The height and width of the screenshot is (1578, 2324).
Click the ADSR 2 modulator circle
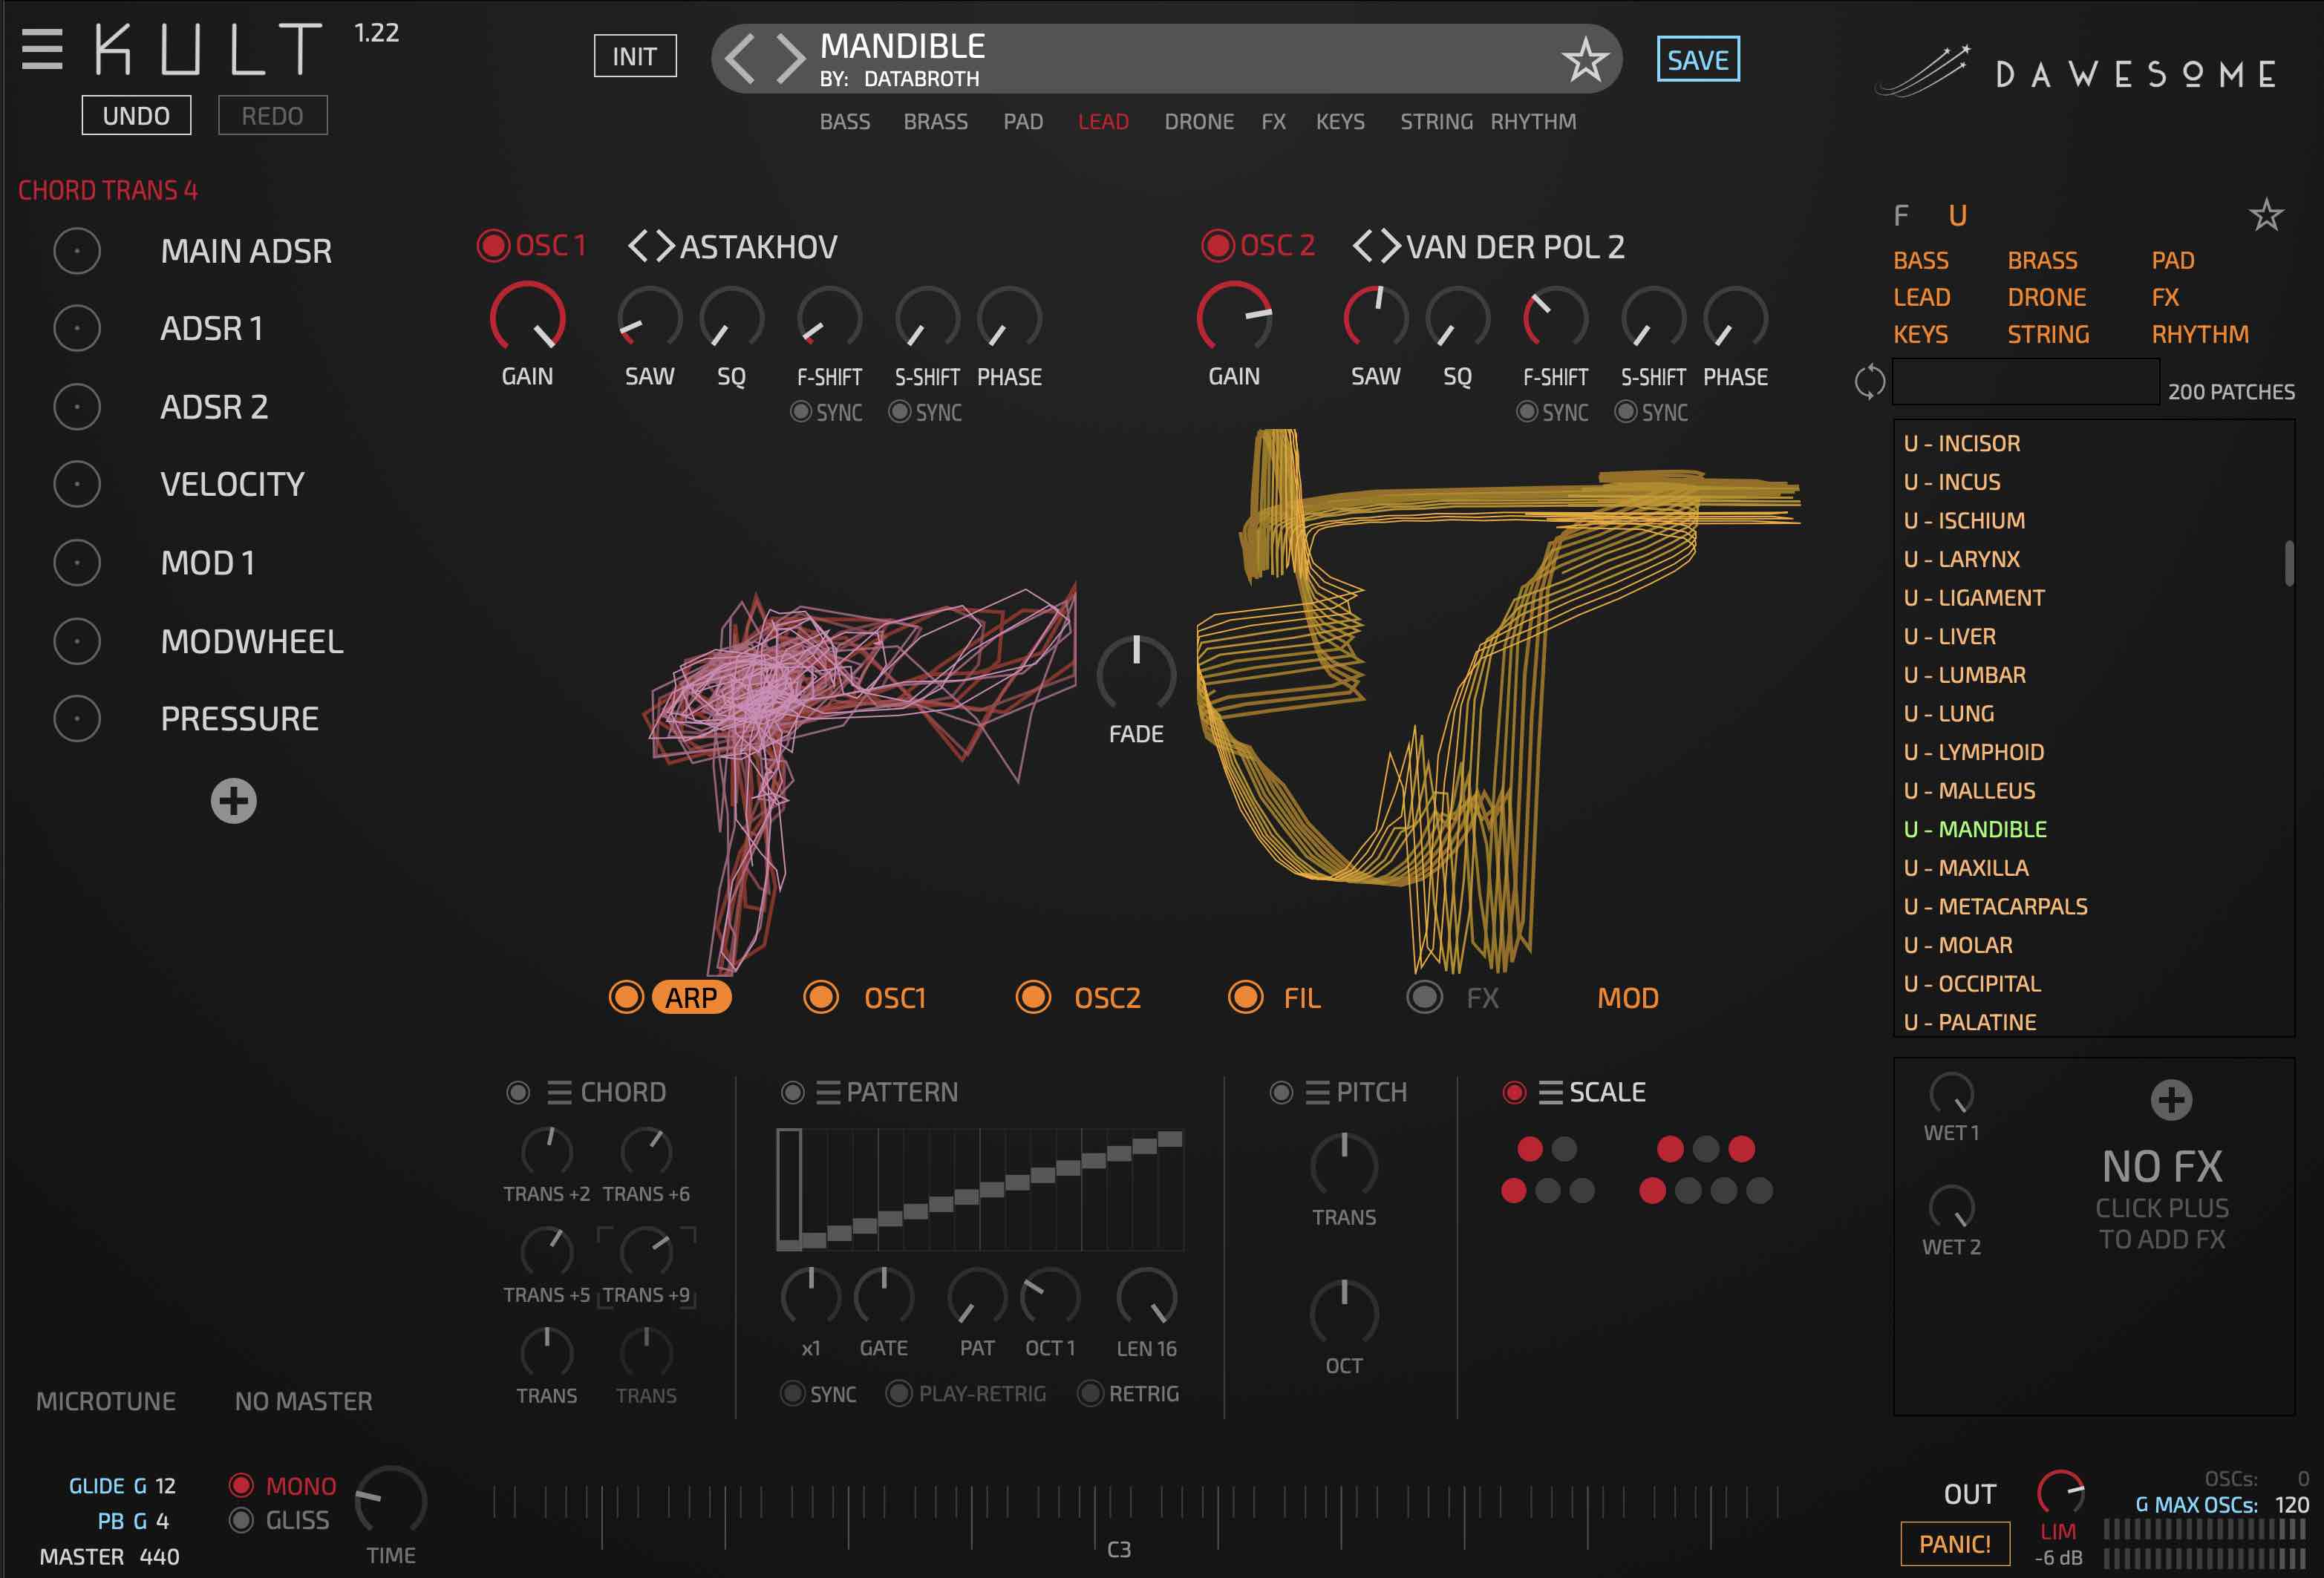(77, 406)
